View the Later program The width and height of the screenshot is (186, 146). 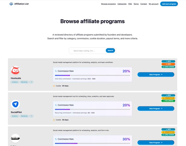156,142
